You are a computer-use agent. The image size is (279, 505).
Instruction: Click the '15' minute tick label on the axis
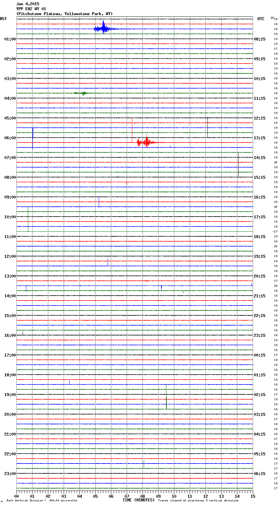tap(253, 496)
